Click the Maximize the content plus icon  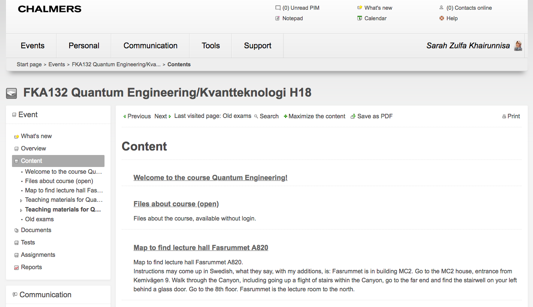[x=285, y=116]
